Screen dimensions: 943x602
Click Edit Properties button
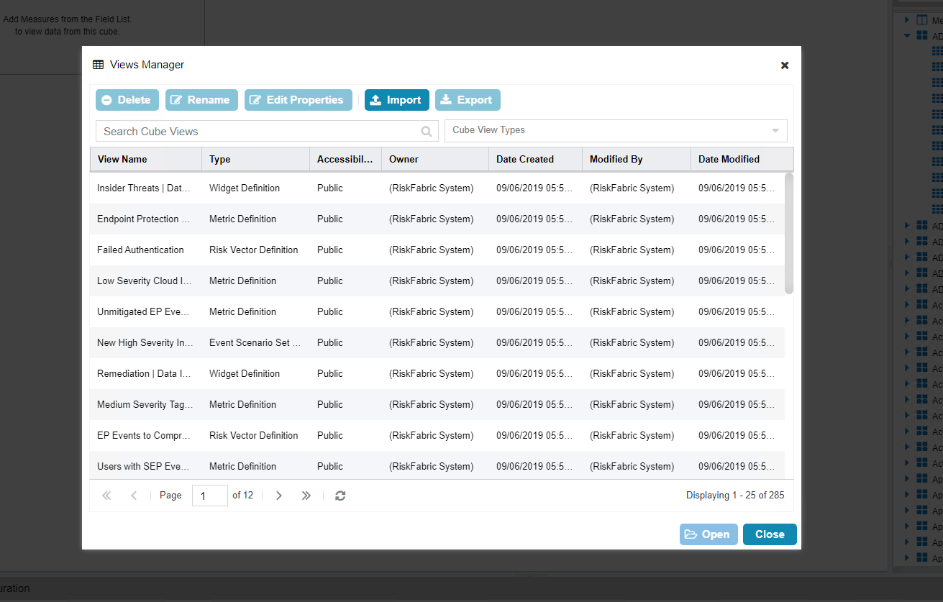coord(298,100)
